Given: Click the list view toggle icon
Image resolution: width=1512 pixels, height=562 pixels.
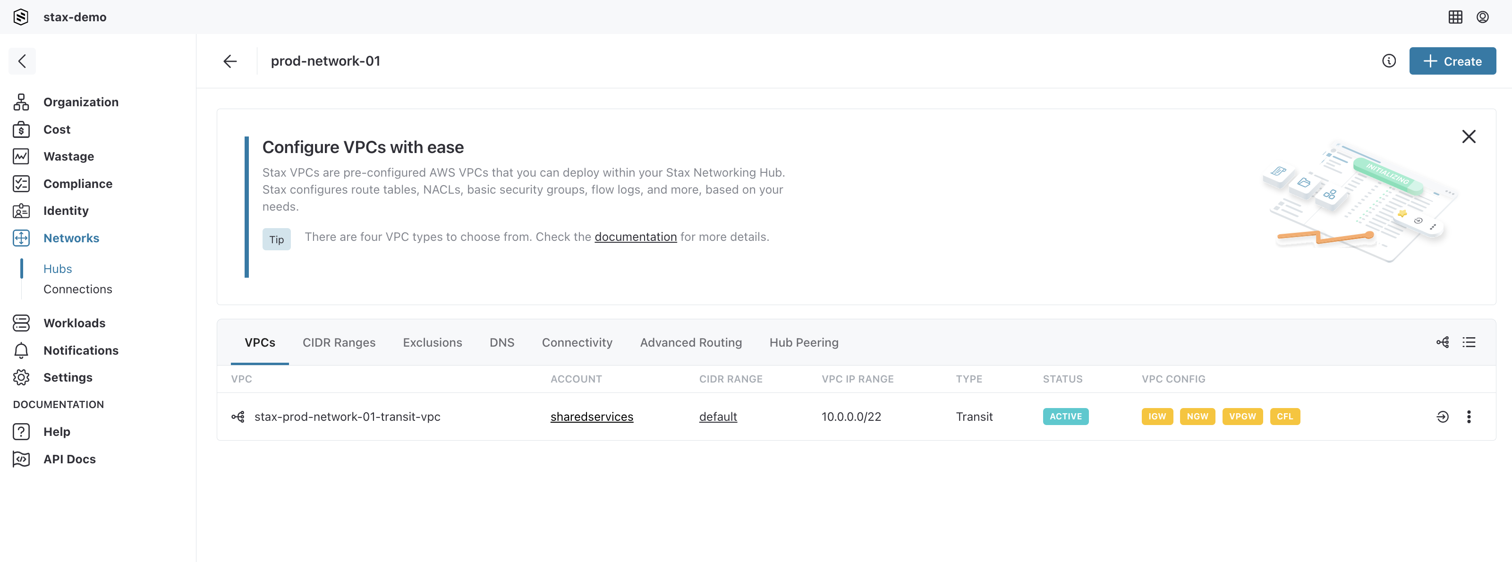Looking at the screenshot, I should (1469, 342).
